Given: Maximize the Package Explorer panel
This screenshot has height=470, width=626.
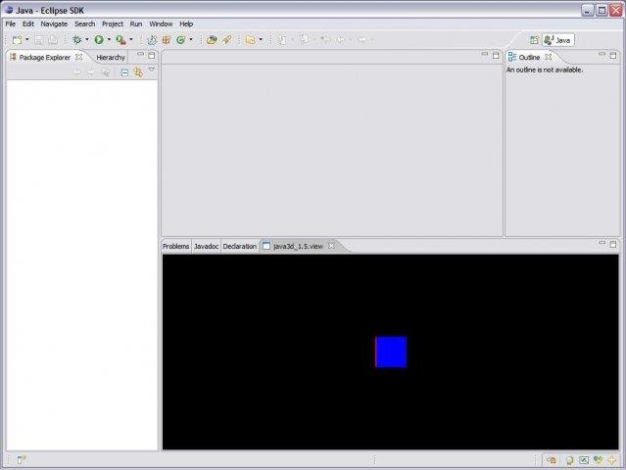Looking at the screenshot, I should click(x=151, y=56).
